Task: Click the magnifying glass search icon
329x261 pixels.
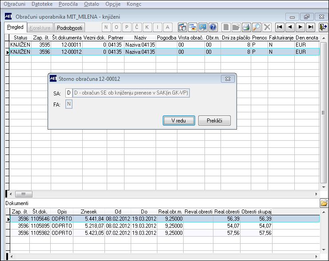Action: pos(257,27)
